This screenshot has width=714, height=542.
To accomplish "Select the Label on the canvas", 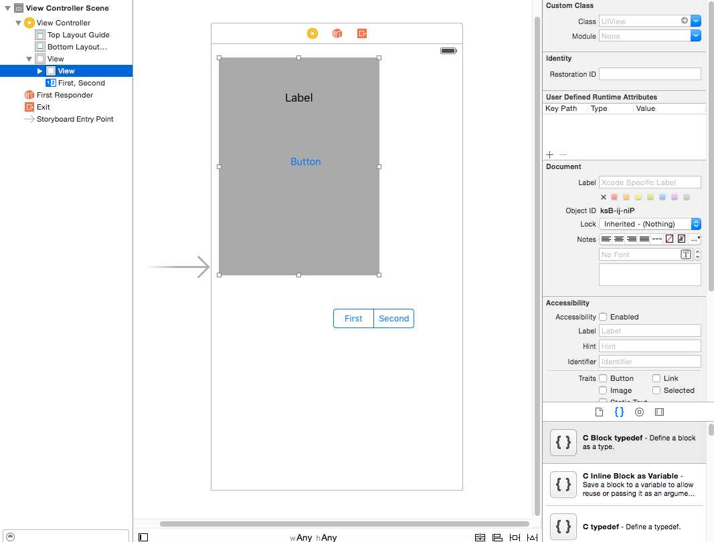I will click(298, 98).
